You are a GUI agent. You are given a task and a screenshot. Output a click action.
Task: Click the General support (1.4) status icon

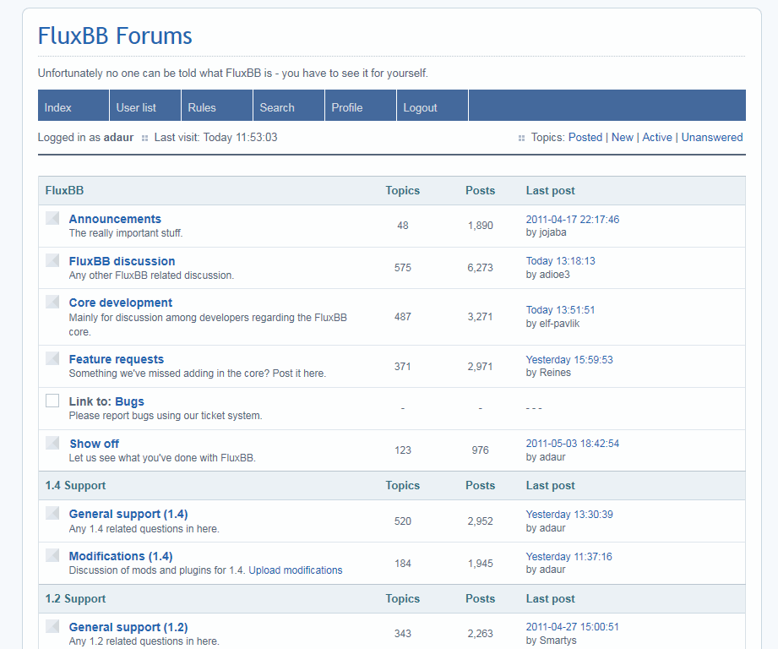pos(52,513)
